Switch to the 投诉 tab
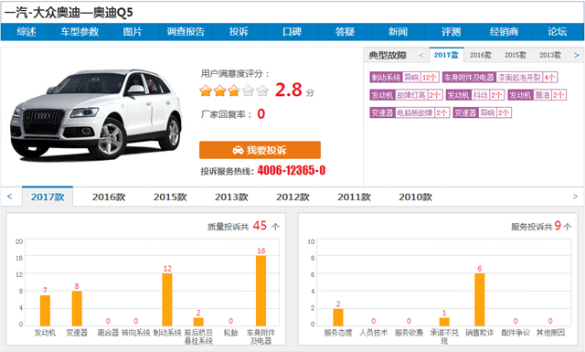The image size is (585, 352). pyautogui.click(x=239, y=32)
